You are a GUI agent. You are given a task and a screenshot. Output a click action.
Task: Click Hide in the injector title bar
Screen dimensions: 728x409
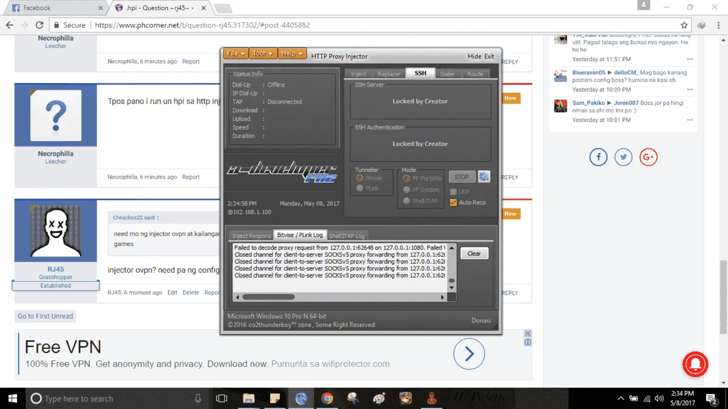click(x=474, y=56)
